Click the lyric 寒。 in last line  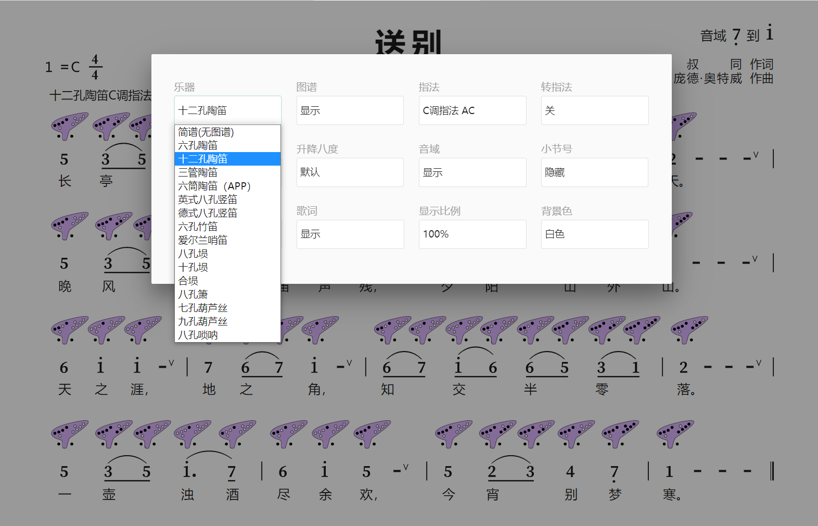pyautogui.click(x=673, y=494)
